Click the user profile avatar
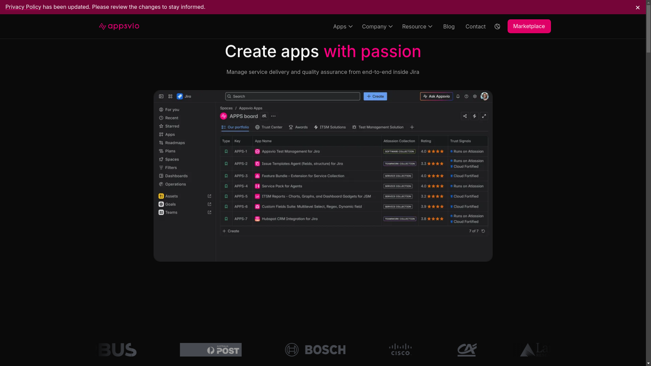 point(485,96)
